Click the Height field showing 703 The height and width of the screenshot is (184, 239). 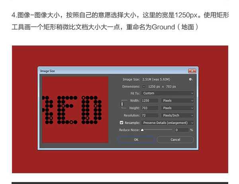(150, 108)
